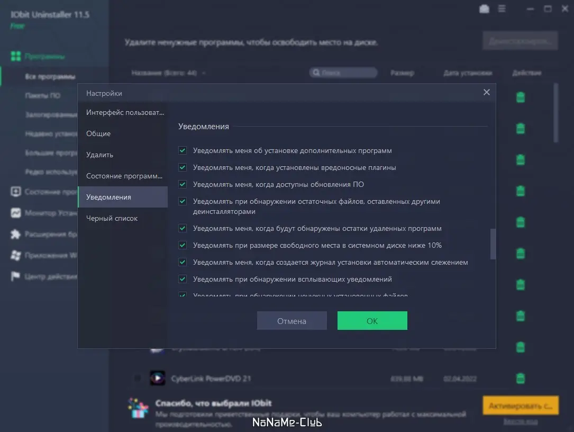
Task: Click the Монитор установки sidebar icon
Action: [x=16, y=213]
